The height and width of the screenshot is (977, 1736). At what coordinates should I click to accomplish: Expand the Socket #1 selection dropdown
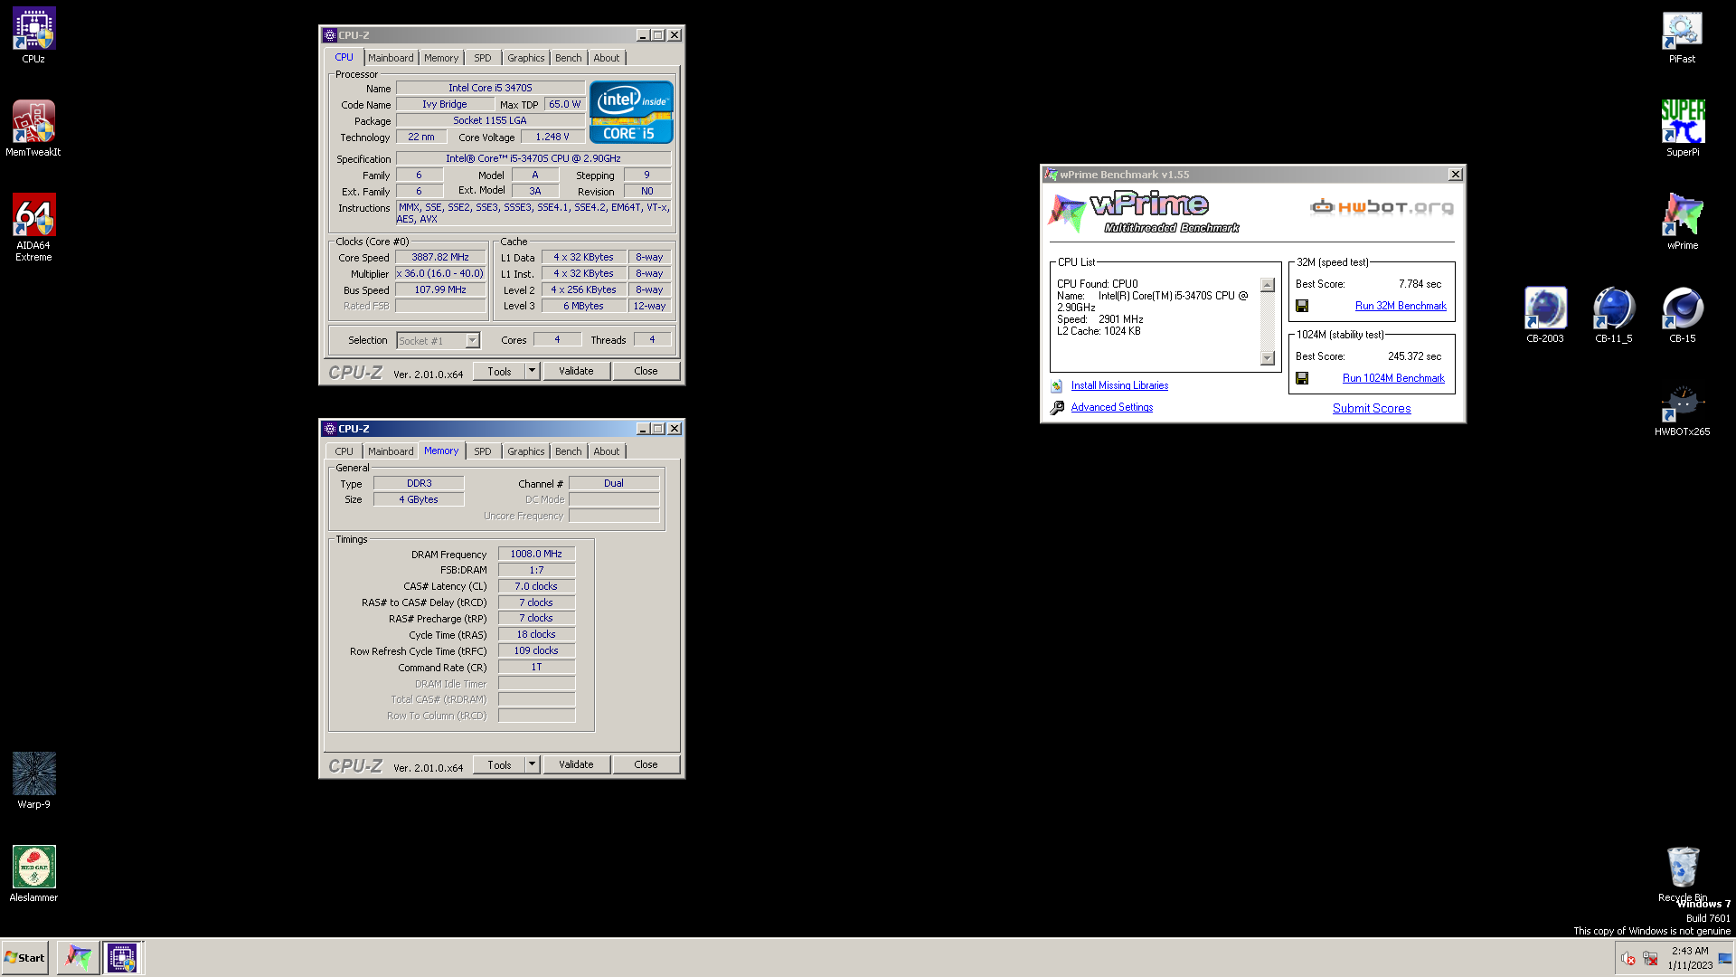472,340
